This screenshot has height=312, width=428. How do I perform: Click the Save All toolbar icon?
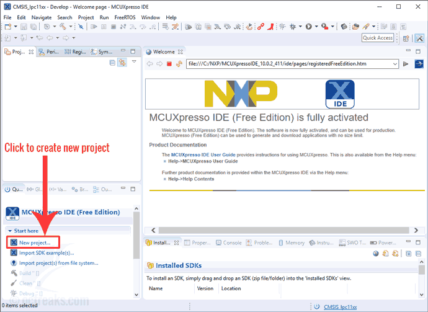click(x=33, y=27)
